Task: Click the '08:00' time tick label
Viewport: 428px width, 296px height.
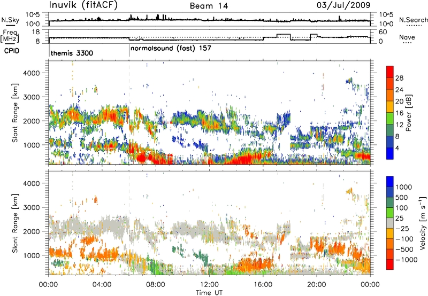Action: tap(156, 285)
